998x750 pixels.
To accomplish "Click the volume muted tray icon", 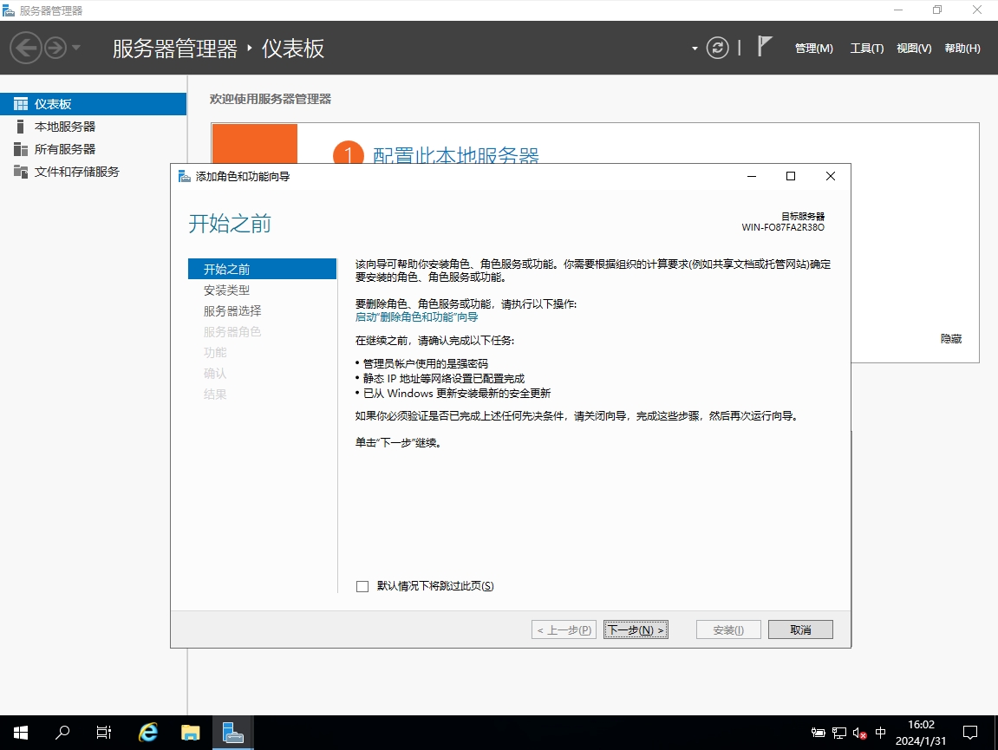I will (x=860, y=733).
